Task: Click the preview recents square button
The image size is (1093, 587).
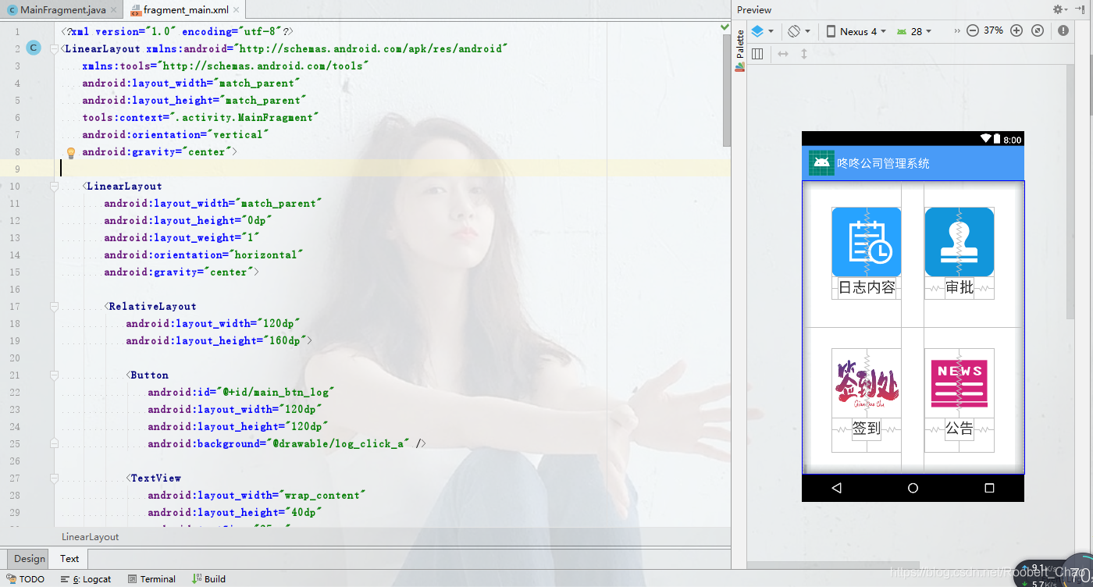Action: (x=989, y=488)
